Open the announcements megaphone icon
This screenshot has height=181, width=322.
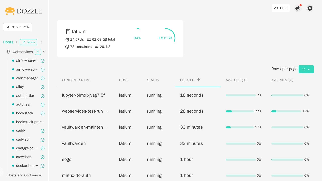[x=298, y=8]
